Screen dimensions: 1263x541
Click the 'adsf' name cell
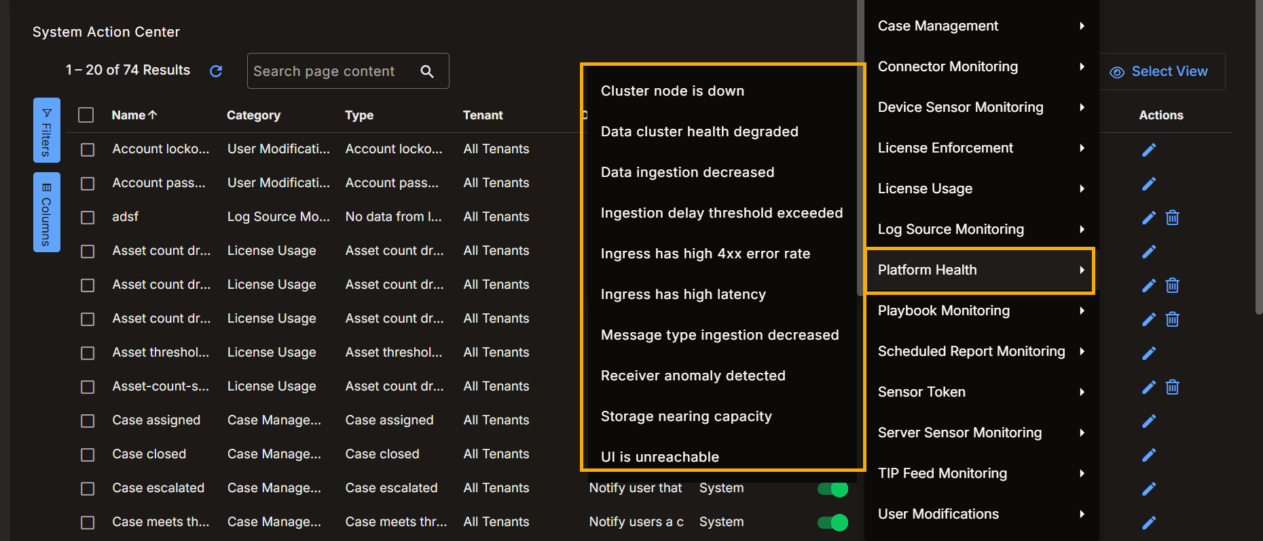[125, 217]
